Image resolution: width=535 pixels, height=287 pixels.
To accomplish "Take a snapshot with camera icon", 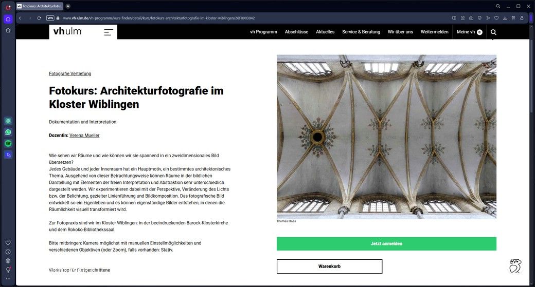I will click(x=471, y=18).
